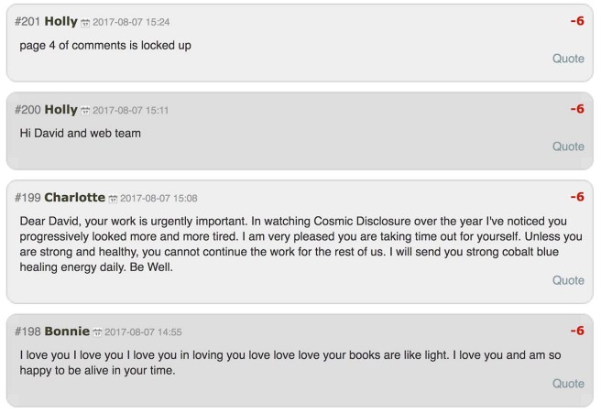
Task: Open the #200 comment permalink
Action: (x=27, y=110)
